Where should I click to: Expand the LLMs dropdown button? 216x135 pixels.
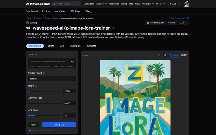point(183,23)
